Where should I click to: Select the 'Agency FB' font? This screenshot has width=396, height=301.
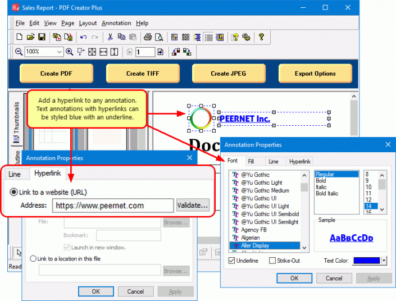[253, 230]
